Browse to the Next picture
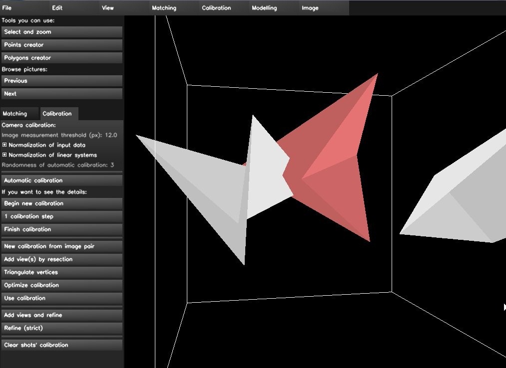This screenshot has height=368, width=506. (x=62, y=94)
